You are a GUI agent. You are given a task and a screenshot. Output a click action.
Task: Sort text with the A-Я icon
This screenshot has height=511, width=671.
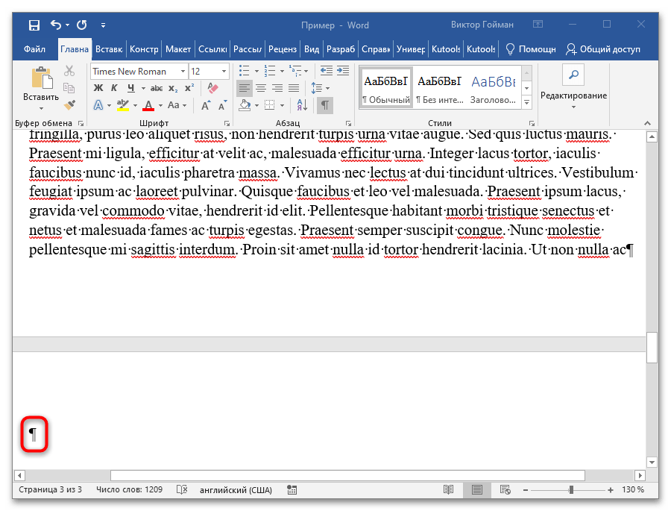(302, 105)
